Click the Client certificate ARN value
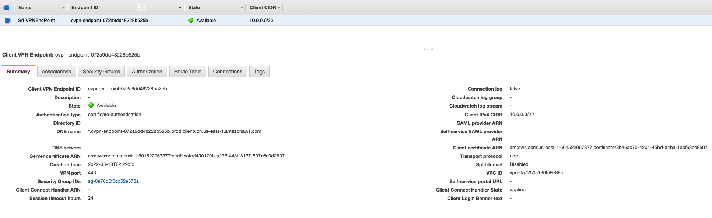The width and height of the screenshot is (712, 218). [x=608, y=148]
